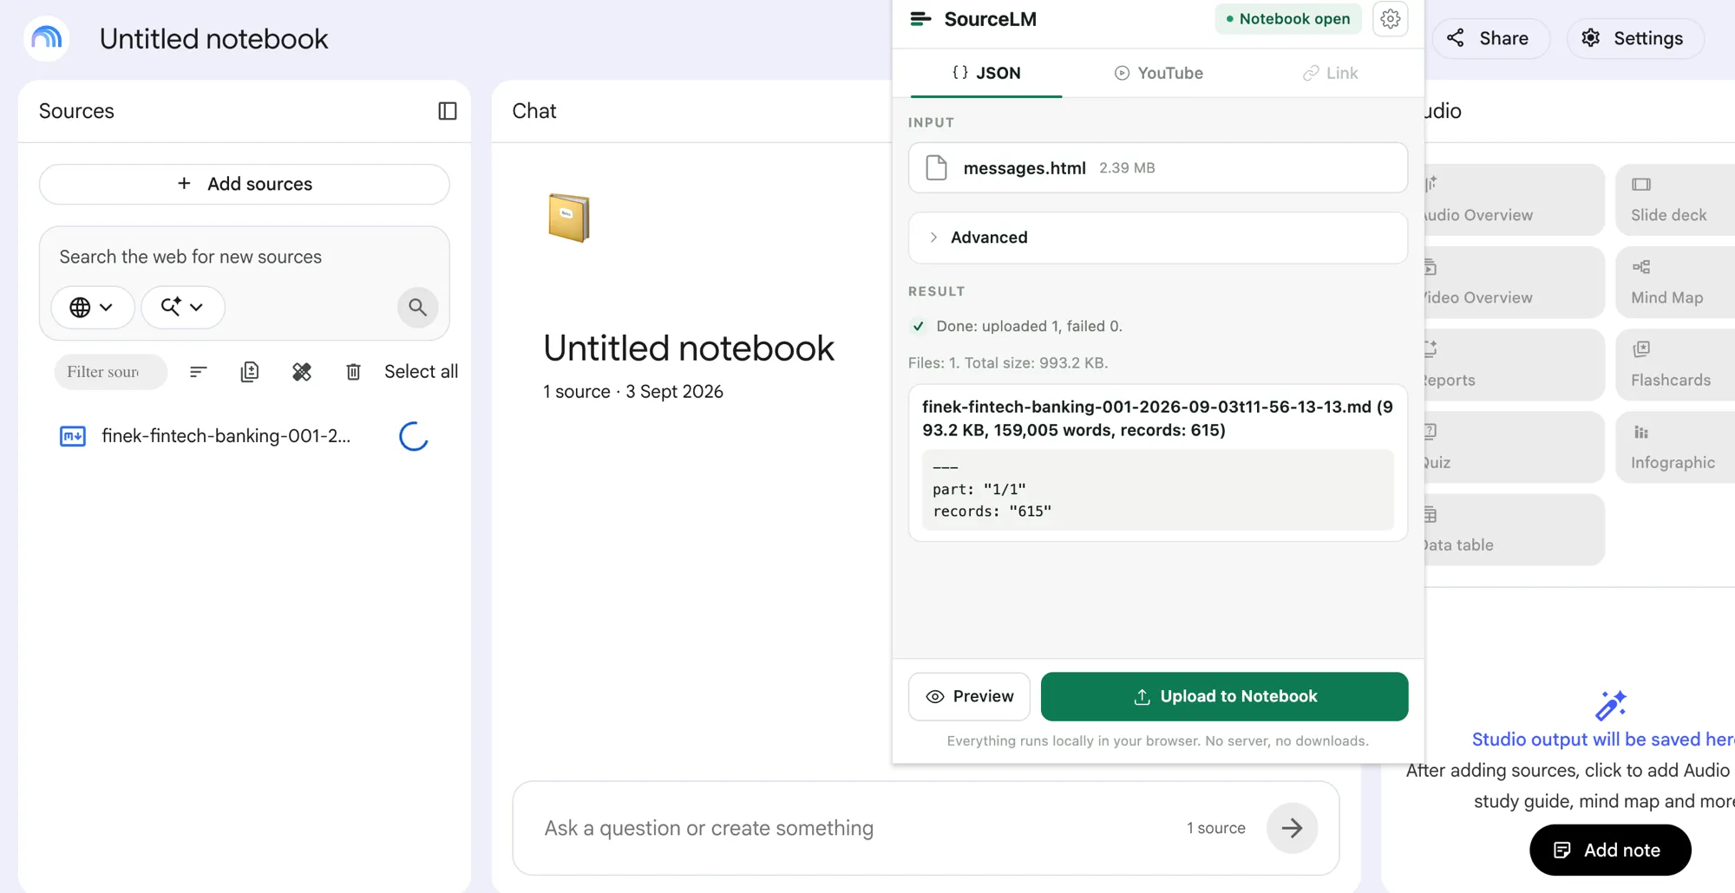Click the markdown file icon of the source
Screen dimensions: 1735x893
coord(73,436)
